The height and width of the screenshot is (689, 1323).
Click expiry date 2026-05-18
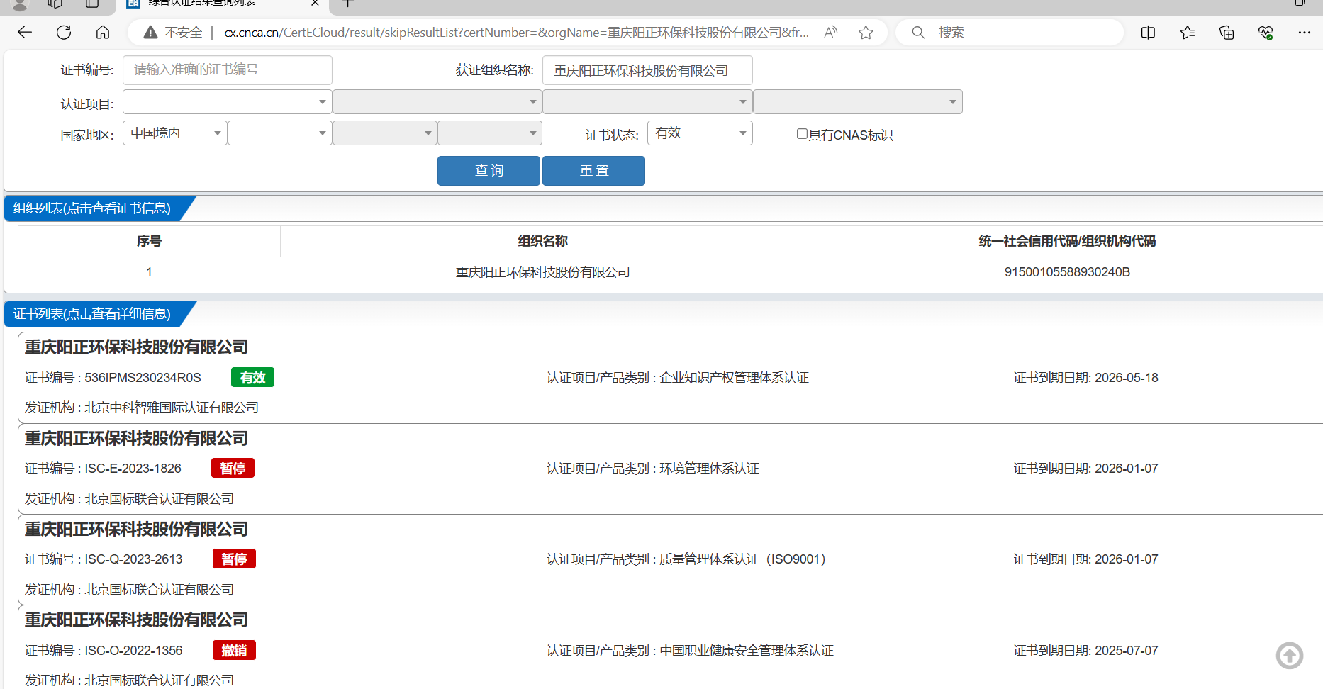pos(1127,378)
